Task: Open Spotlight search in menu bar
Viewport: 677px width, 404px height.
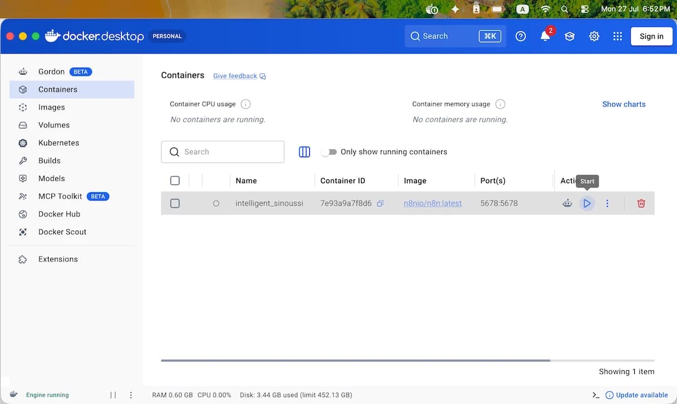Action: [x=565, y=9]
